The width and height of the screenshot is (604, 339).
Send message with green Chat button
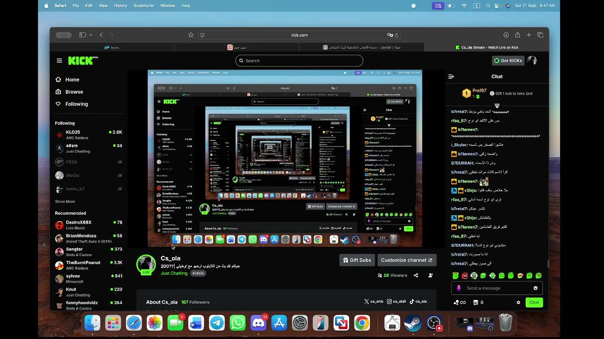(x=534, y=302)
